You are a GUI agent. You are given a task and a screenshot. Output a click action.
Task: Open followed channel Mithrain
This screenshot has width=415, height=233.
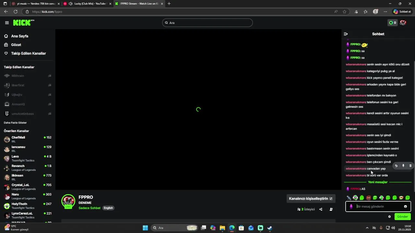click(28, 76)
